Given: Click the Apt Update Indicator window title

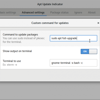Looking at the screenshot, I should pyautogui.click(x=50, y=4).
